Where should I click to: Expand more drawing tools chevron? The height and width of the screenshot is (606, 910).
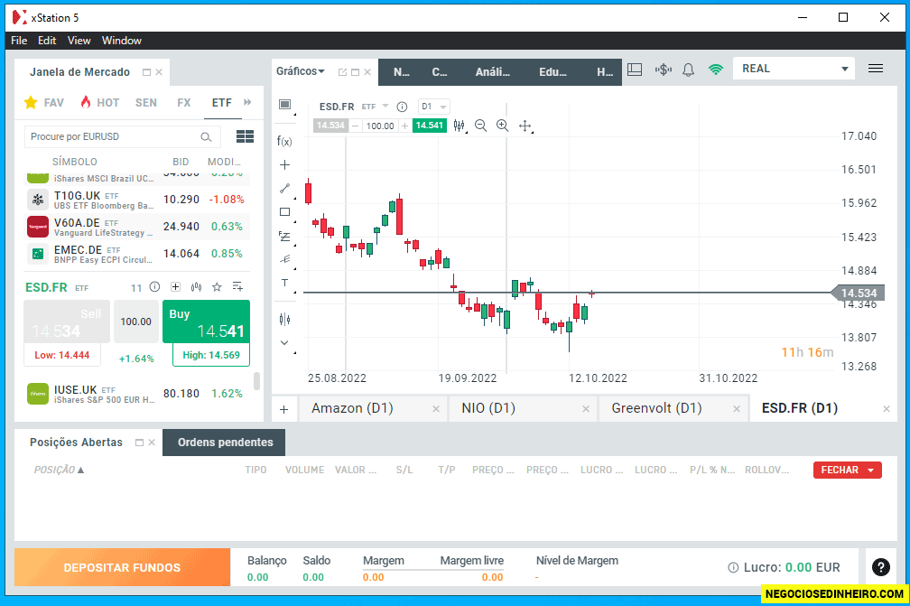click(284, 342)
